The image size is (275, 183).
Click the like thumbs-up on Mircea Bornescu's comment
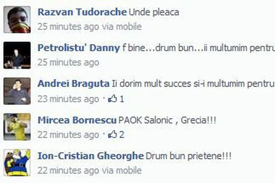[x=112, y=134]
